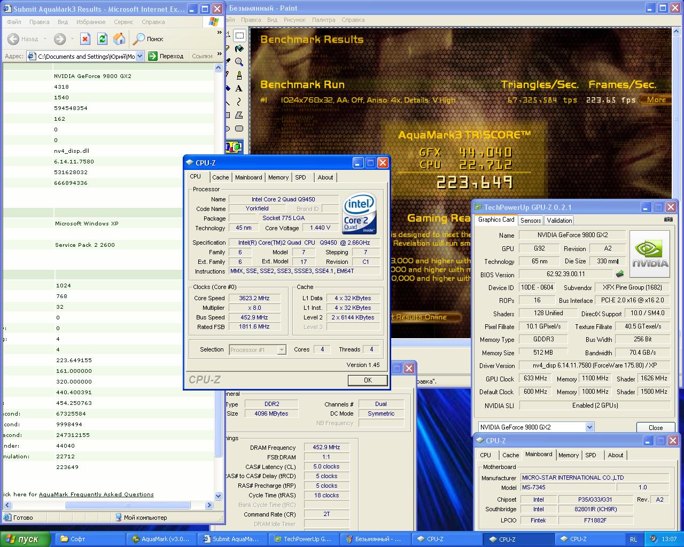Click the right arrow of the IE horizontal scrollbar

(209, 505)
